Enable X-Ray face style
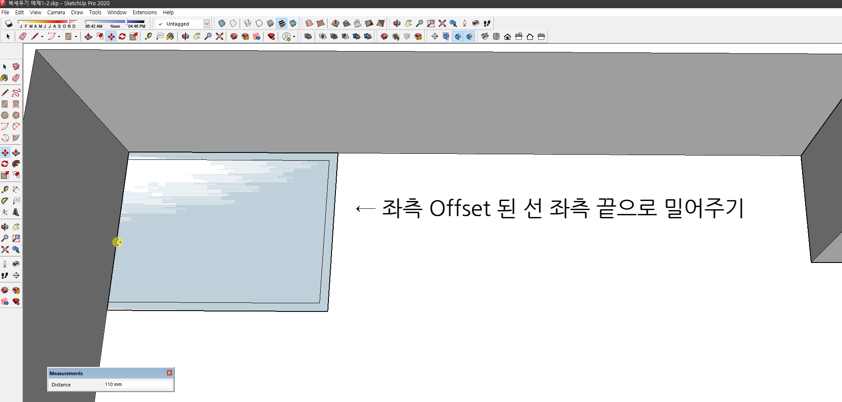This screenshot has width=842, height=402. tap(221, 23)
